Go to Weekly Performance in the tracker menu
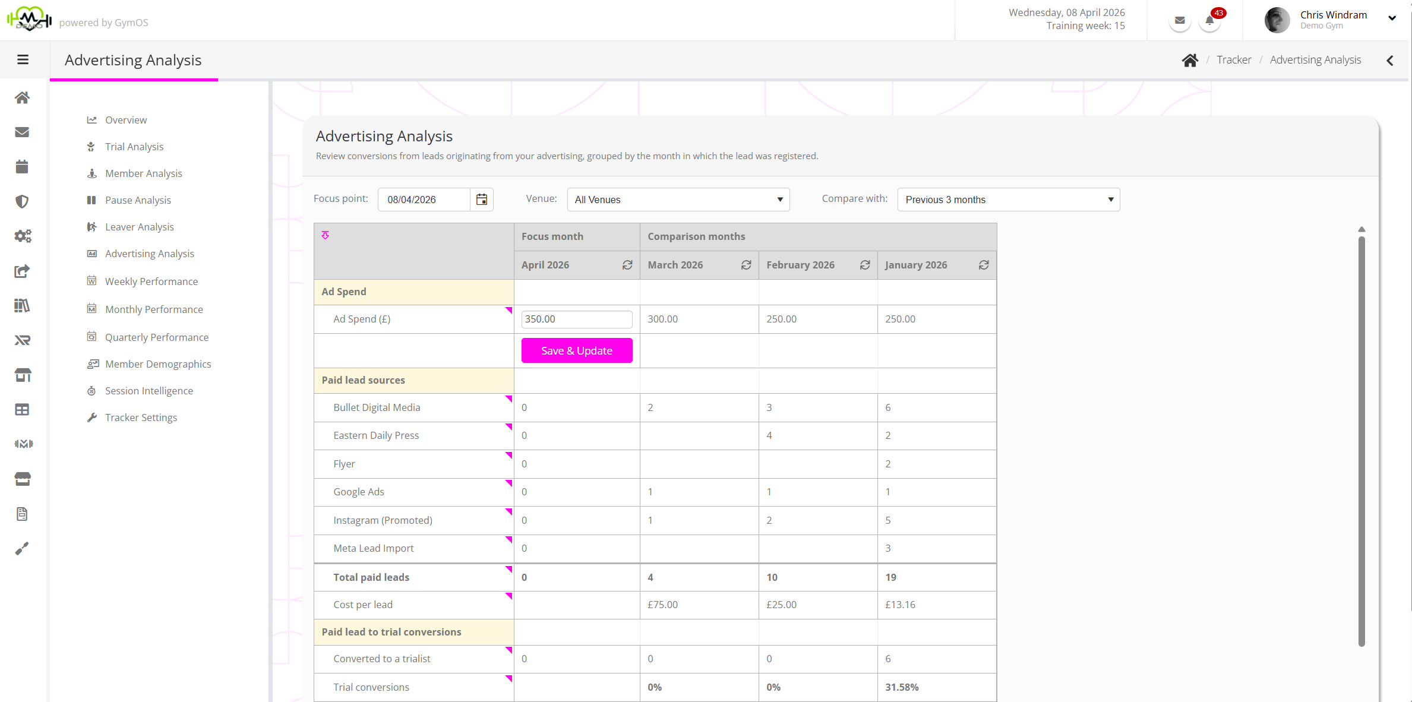The image size is (1412, 702). 151,282
